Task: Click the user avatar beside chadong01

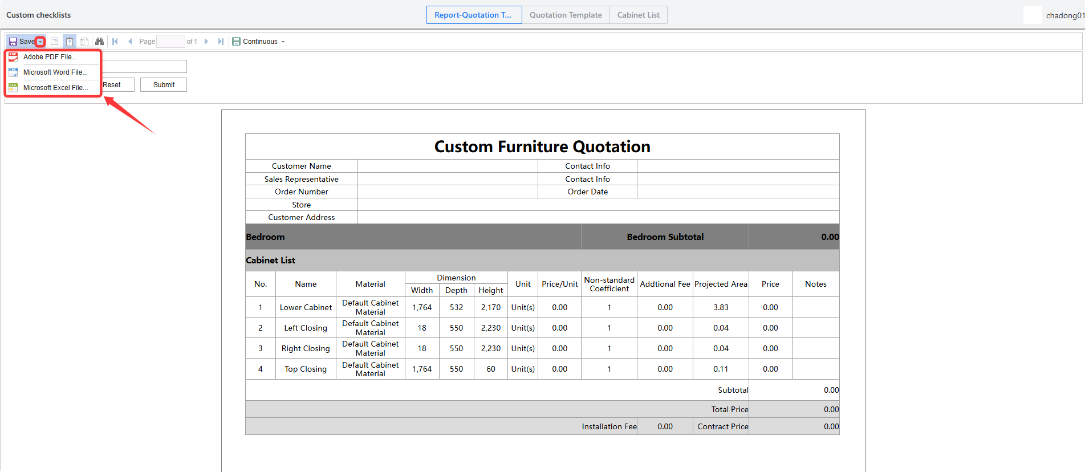Action: point(1033,15)
